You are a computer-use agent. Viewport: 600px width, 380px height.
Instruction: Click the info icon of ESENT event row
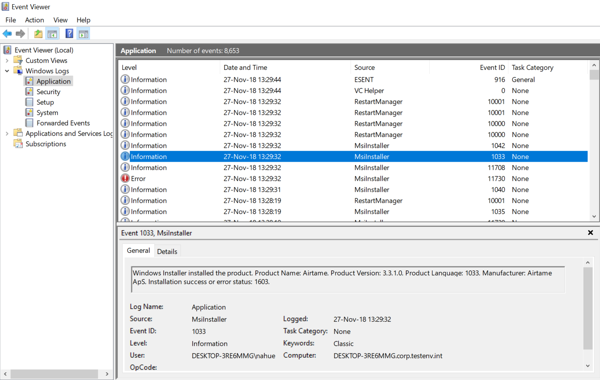click(x=125, y=79)
